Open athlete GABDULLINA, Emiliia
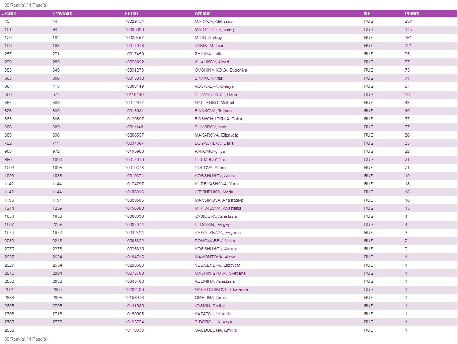458x344 pixels. click(216, 330)
